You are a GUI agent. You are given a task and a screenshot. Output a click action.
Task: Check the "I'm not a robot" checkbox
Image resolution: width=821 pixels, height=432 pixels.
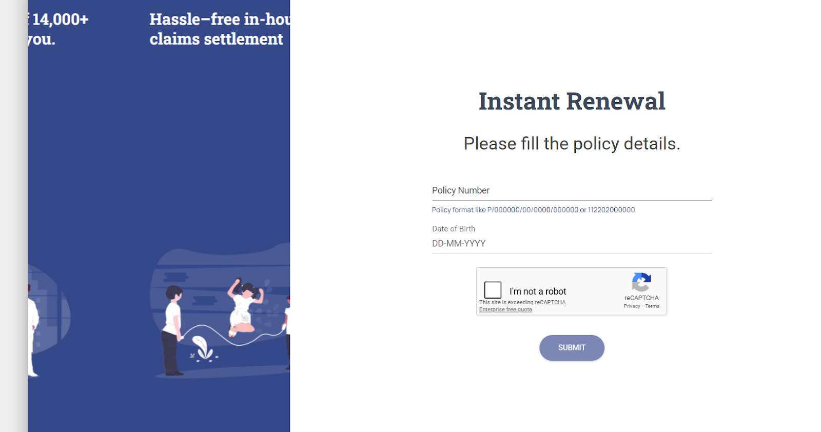pos(492,289)
